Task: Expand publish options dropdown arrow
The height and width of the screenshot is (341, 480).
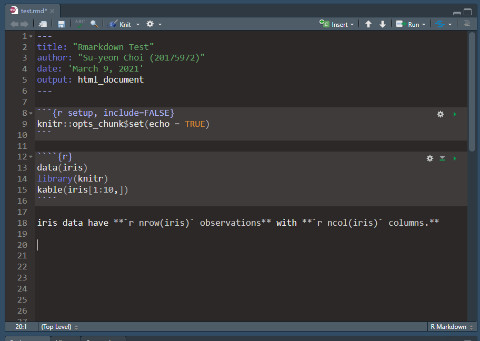Action: point(450,25)
